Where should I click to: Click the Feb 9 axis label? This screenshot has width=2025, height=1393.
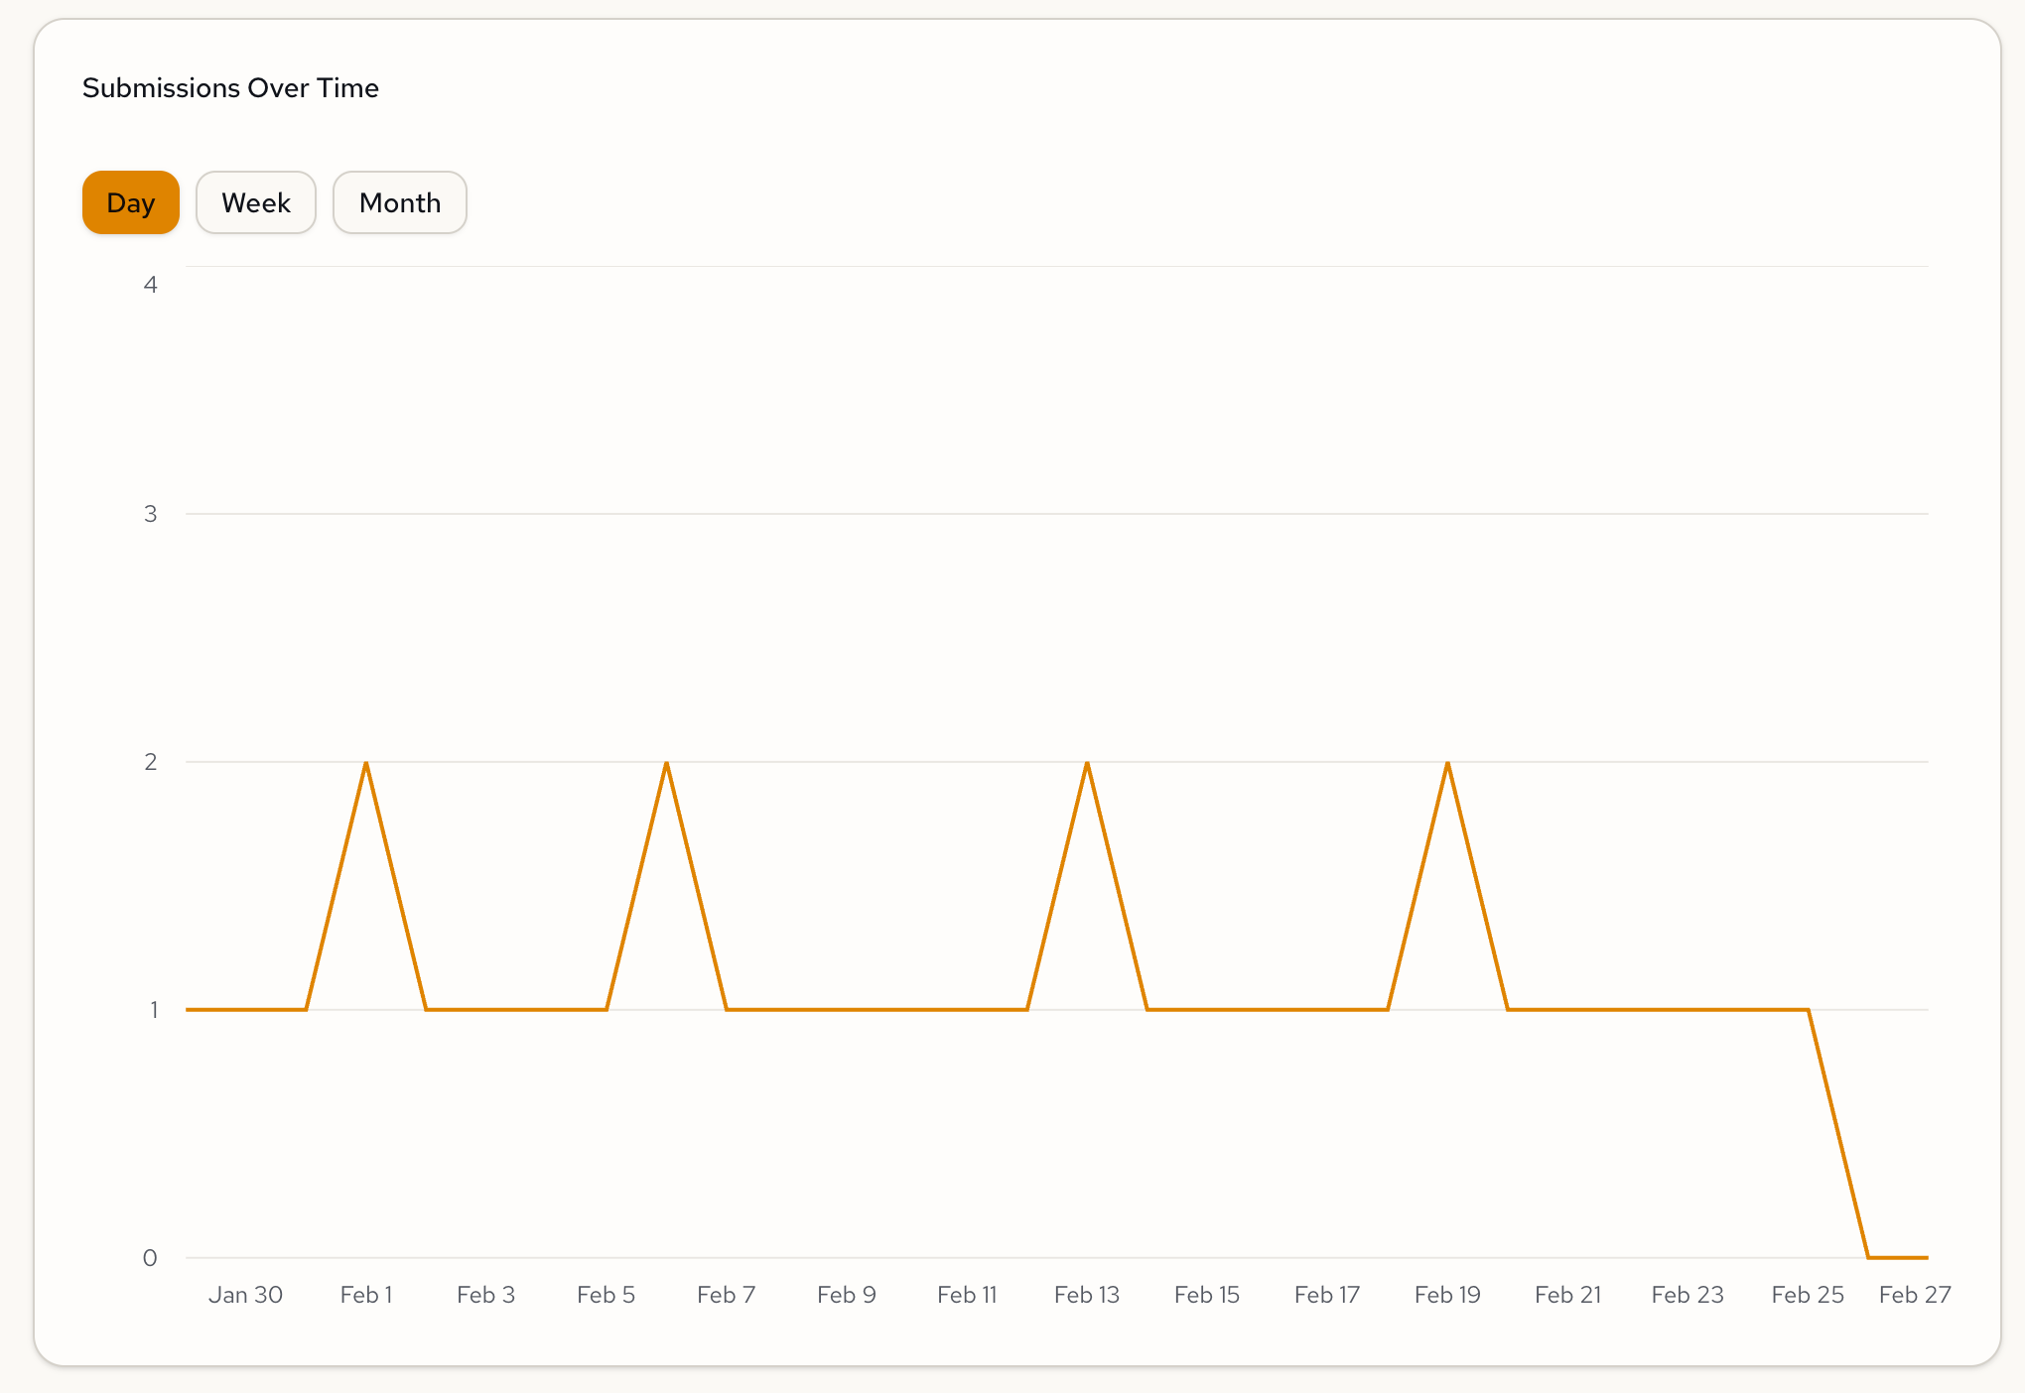coord(846,1295)
